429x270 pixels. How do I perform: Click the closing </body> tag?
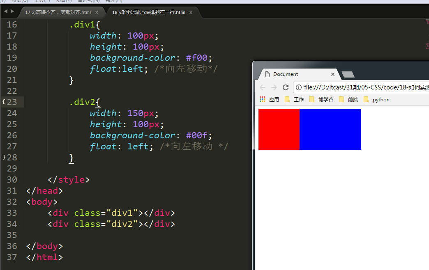click(x=45, y=246)
